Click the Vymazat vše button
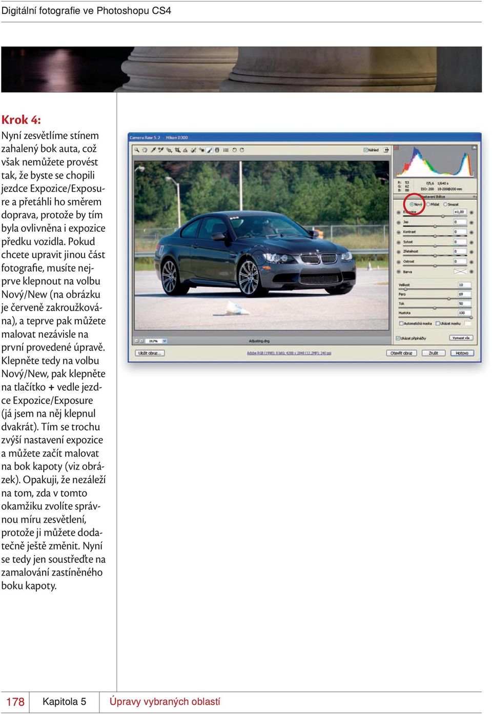Image resolution: width=492 pixels, height=715 pixels. point(461,338)
